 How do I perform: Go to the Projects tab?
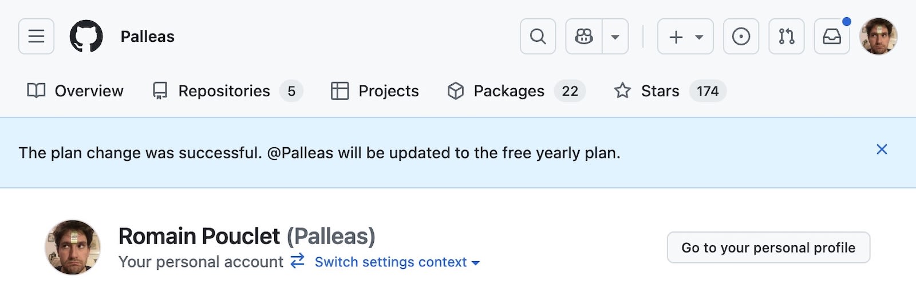tap(375, 91)
